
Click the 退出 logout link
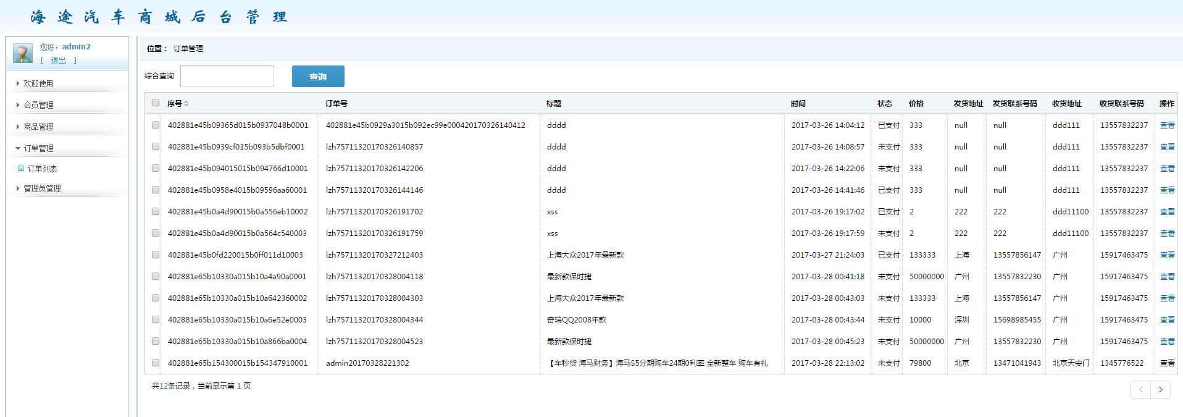[x=58, y=61]
